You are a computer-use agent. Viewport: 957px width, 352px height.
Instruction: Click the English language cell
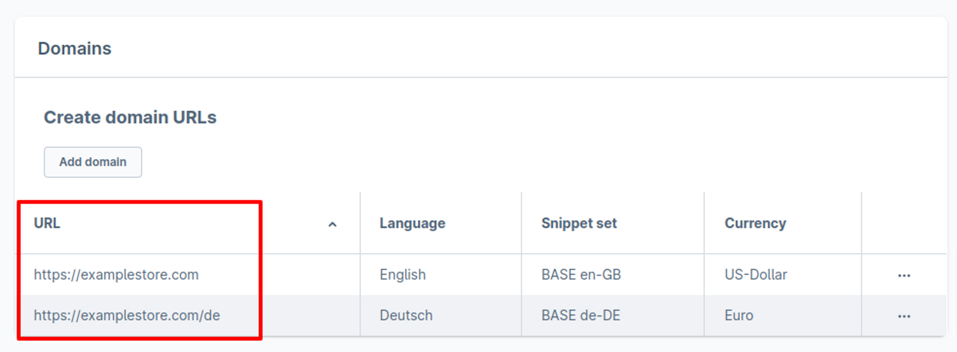[x=402, y=275]
